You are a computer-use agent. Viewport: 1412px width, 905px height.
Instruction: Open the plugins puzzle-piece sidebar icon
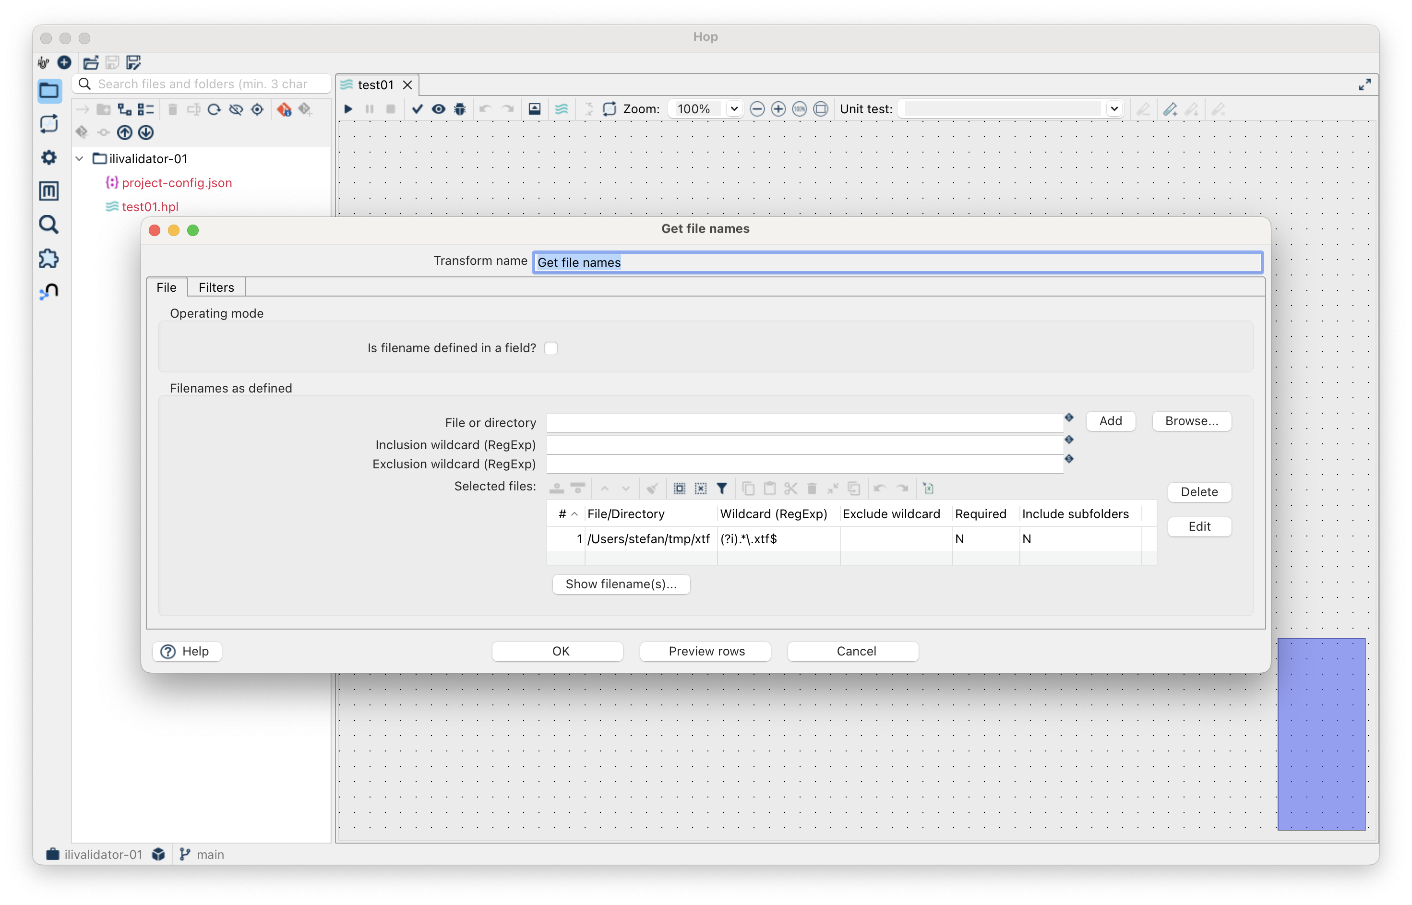coord(49,258)
